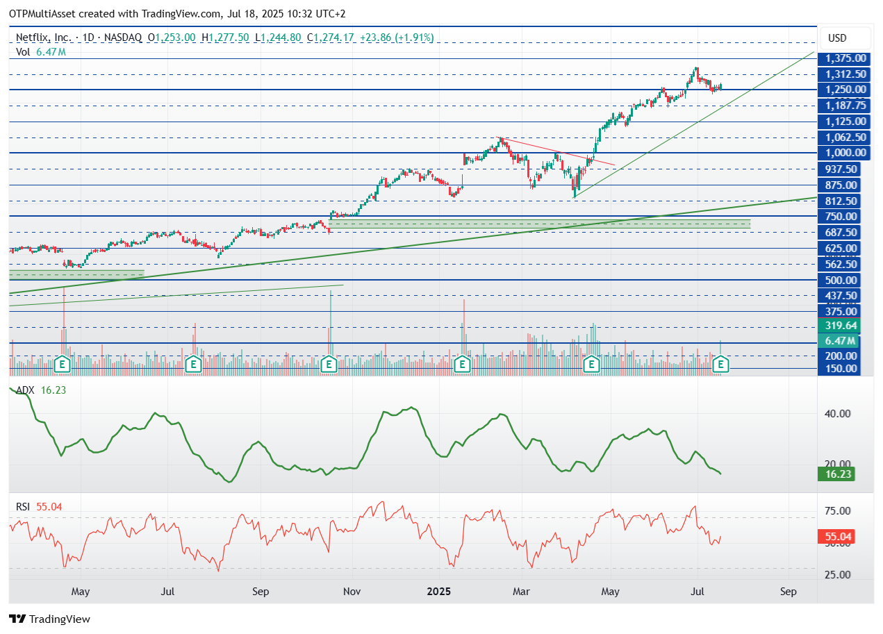Viewport: 883px width, 634px height.
Task: Select the ADX indicator pane label
Action: point(24,390)
